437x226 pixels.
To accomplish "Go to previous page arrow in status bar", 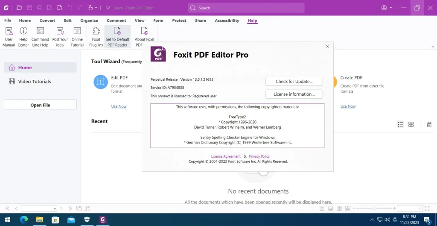I will 16,208.
